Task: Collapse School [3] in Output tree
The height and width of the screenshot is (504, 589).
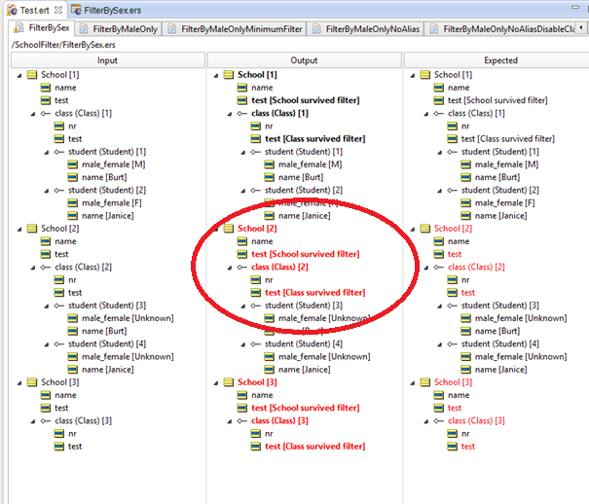Action: coord(216,383)
